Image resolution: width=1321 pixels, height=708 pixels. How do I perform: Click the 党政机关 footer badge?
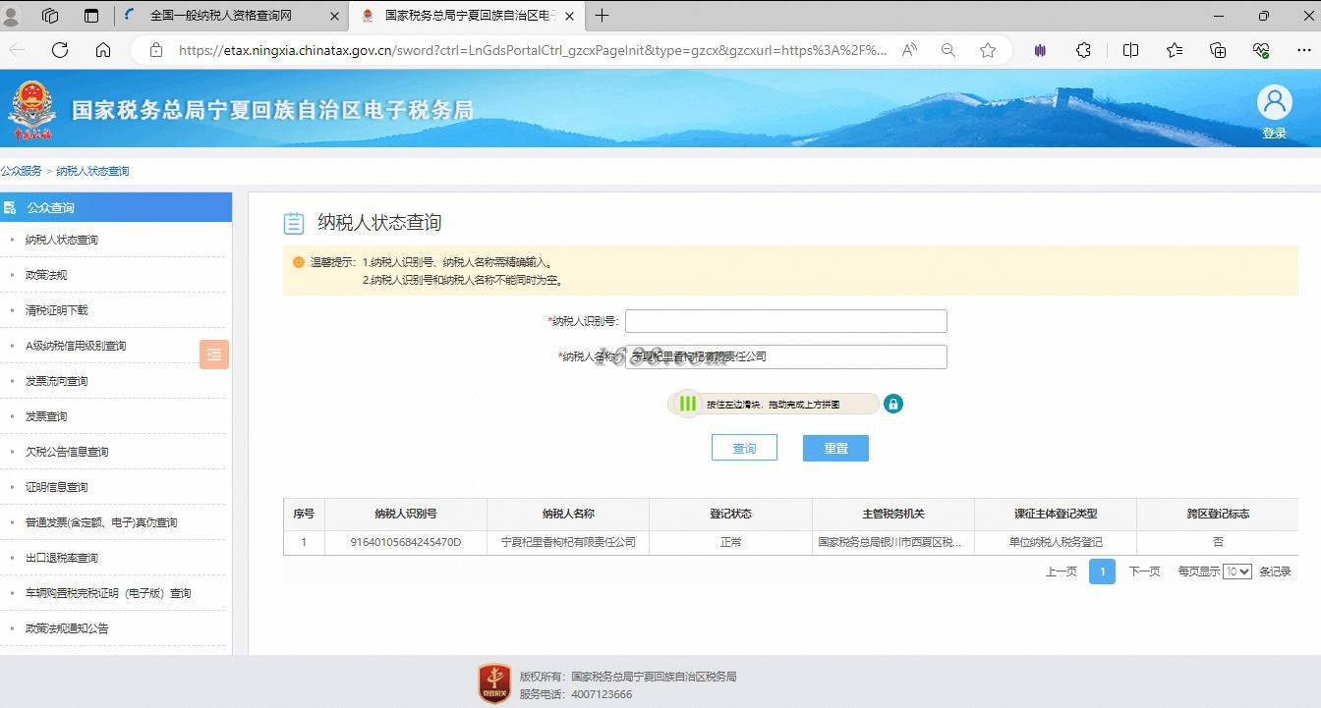pos(494,683)
